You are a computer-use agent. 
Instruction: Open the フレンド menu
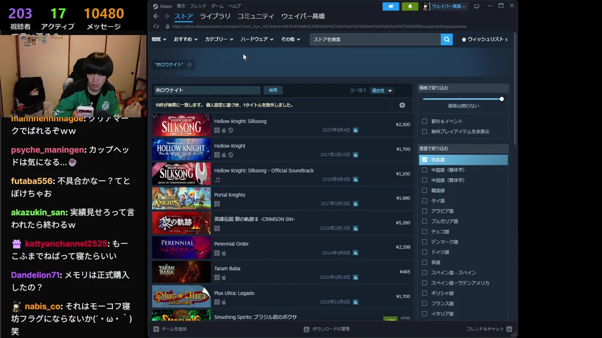click(198, 6)
